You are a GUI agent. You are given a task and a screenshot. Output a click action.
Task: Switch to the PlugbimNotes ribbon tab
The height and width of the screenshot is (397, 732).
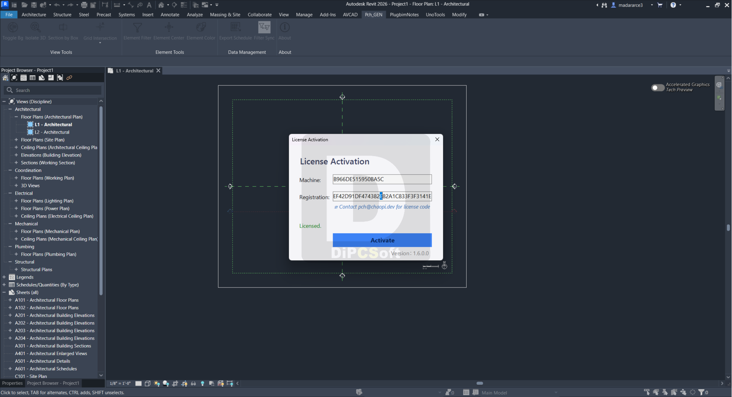tap(404, 15)
